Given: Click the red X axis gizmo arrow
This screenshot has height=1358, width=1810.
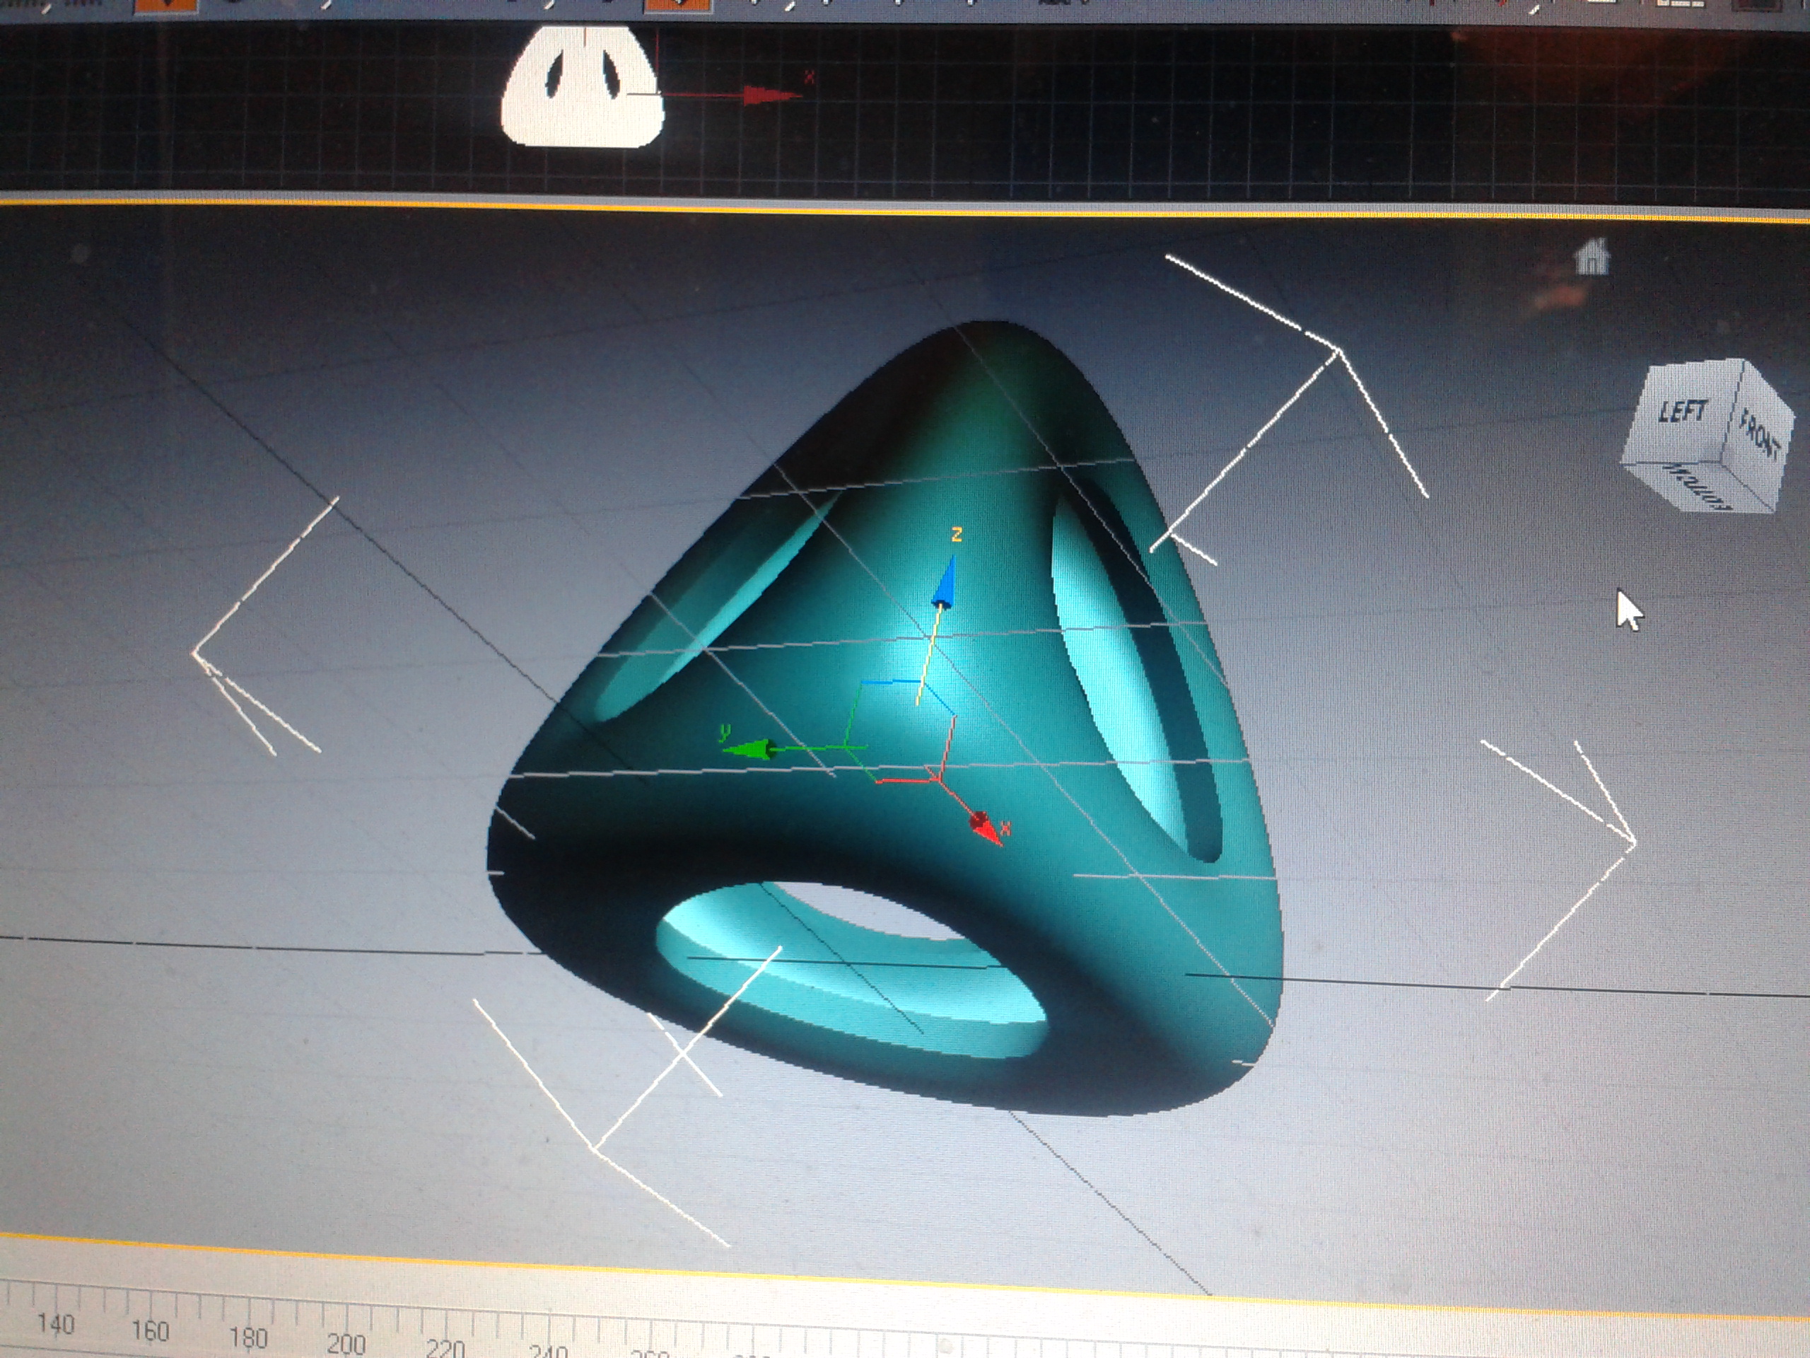Looking at the screenshot, I should [x=985, y=828].
